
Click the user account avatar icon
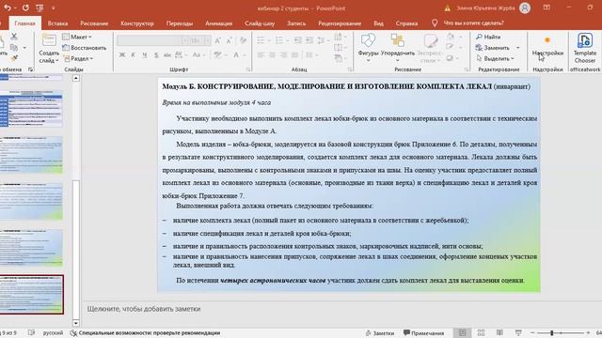tap(525, 8)
